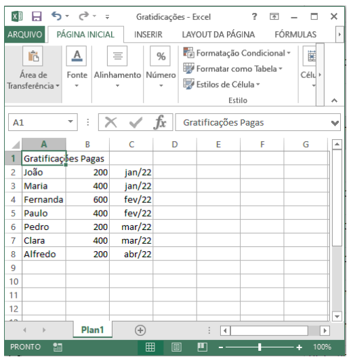Switch to PÁGINA INICIAL tab
The height and width of the screenshot is (359, 349).
[x=85, y=35]
